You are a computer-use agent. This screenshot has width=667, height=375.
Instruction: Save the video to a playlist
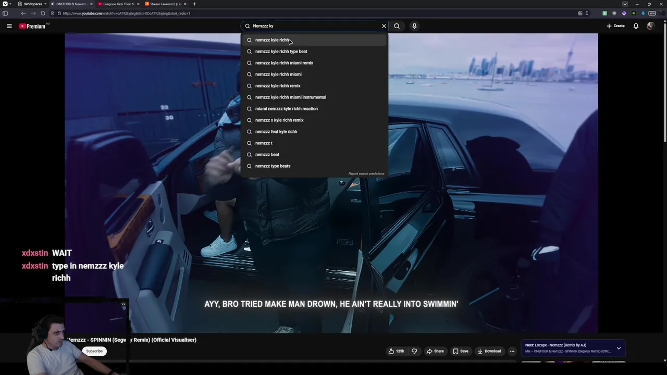(x=461, y=351)
